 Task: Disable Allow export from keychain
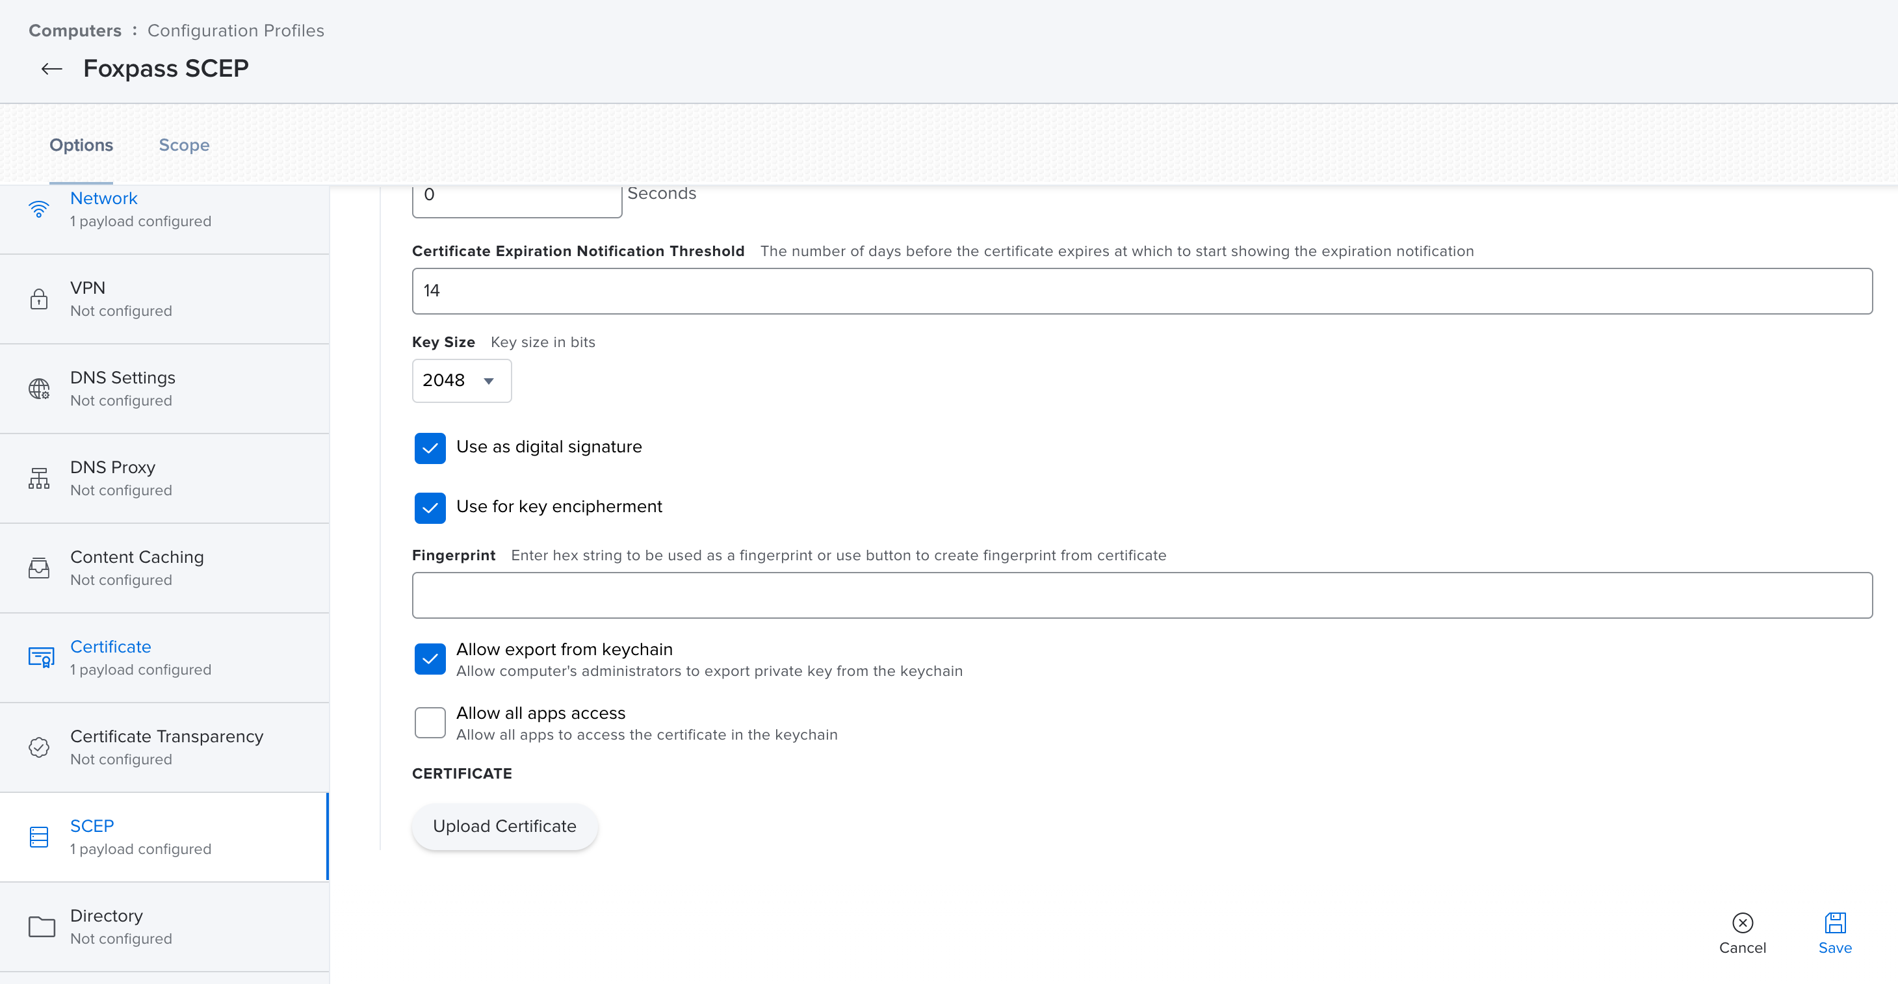tap(430, 658)
